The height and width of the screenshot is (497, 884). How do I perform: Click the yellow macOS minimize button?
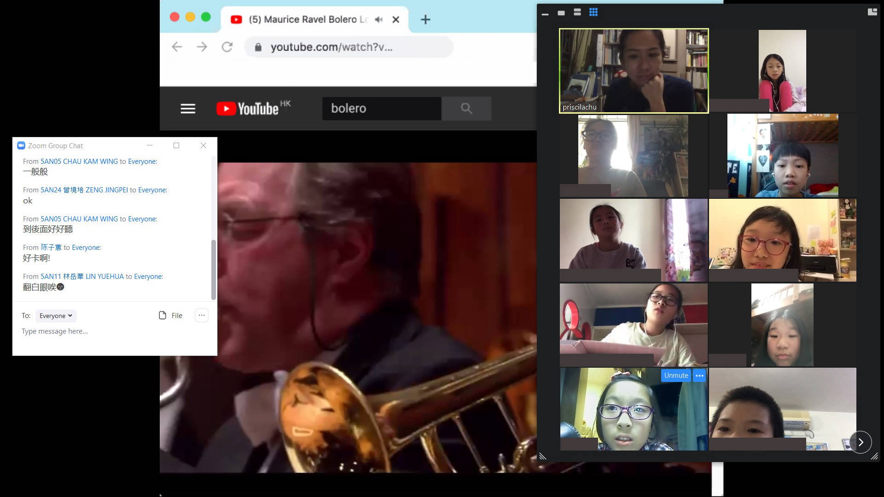click(x=190, y=17)
